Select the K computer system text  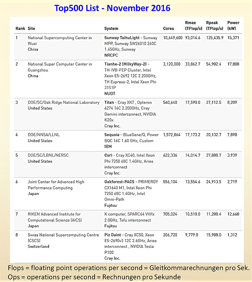(115, 214)
